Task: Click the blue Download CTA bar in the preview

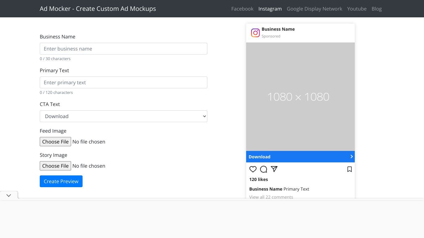Action: click(300, 156)
